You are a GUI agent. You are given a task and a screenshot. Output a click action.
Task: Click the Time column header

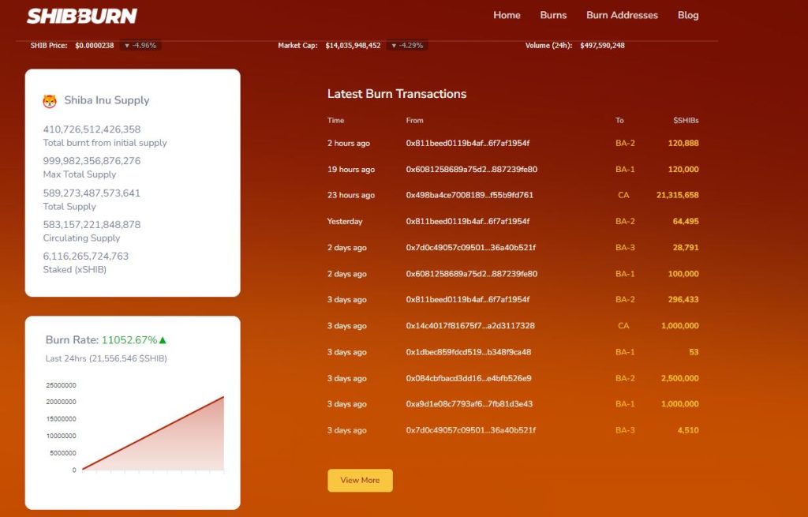click(x=335, y=121)
